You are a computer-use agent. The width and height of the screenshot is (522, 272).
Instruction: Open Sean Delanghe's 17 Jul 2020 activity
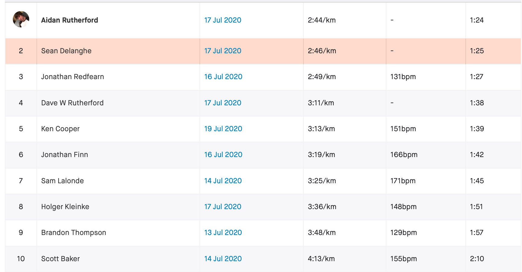[223, 51]
